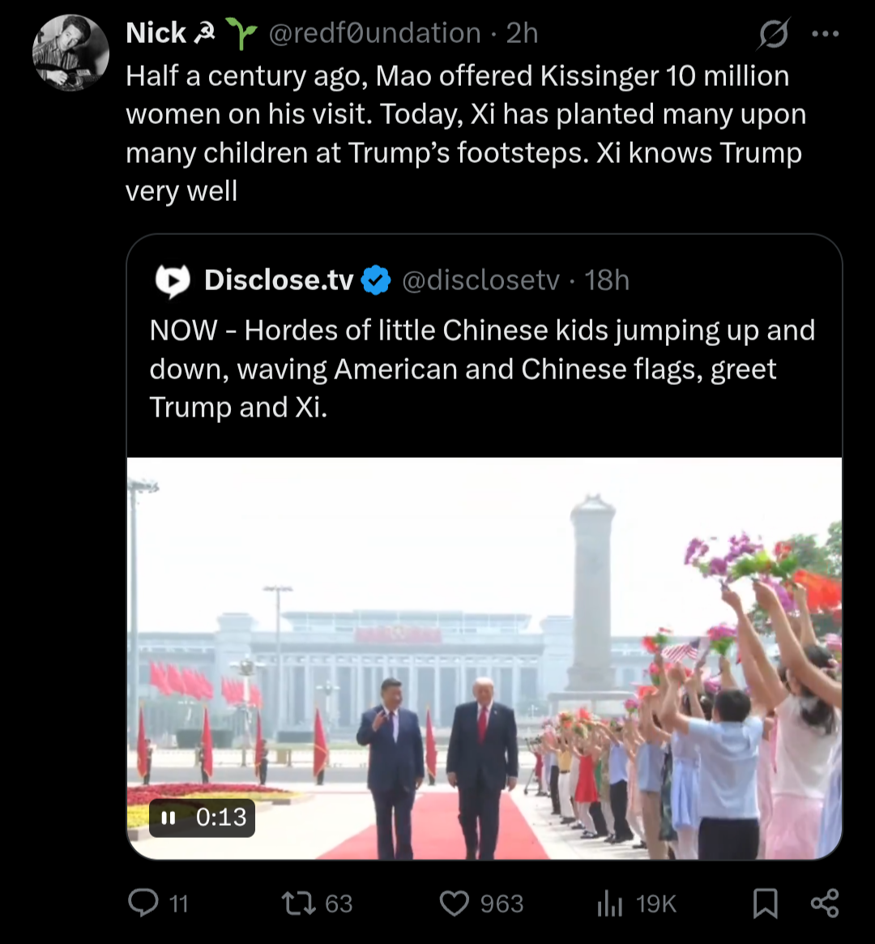Open the Disclose.tv account name
875x944 pixels.
(x=279, y=280)
